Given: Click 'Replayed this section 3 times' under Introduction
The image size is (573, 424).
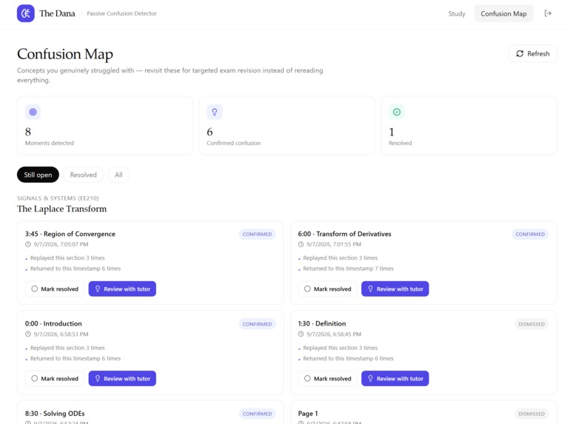Looking at the screenshot, I should point(67,348).
